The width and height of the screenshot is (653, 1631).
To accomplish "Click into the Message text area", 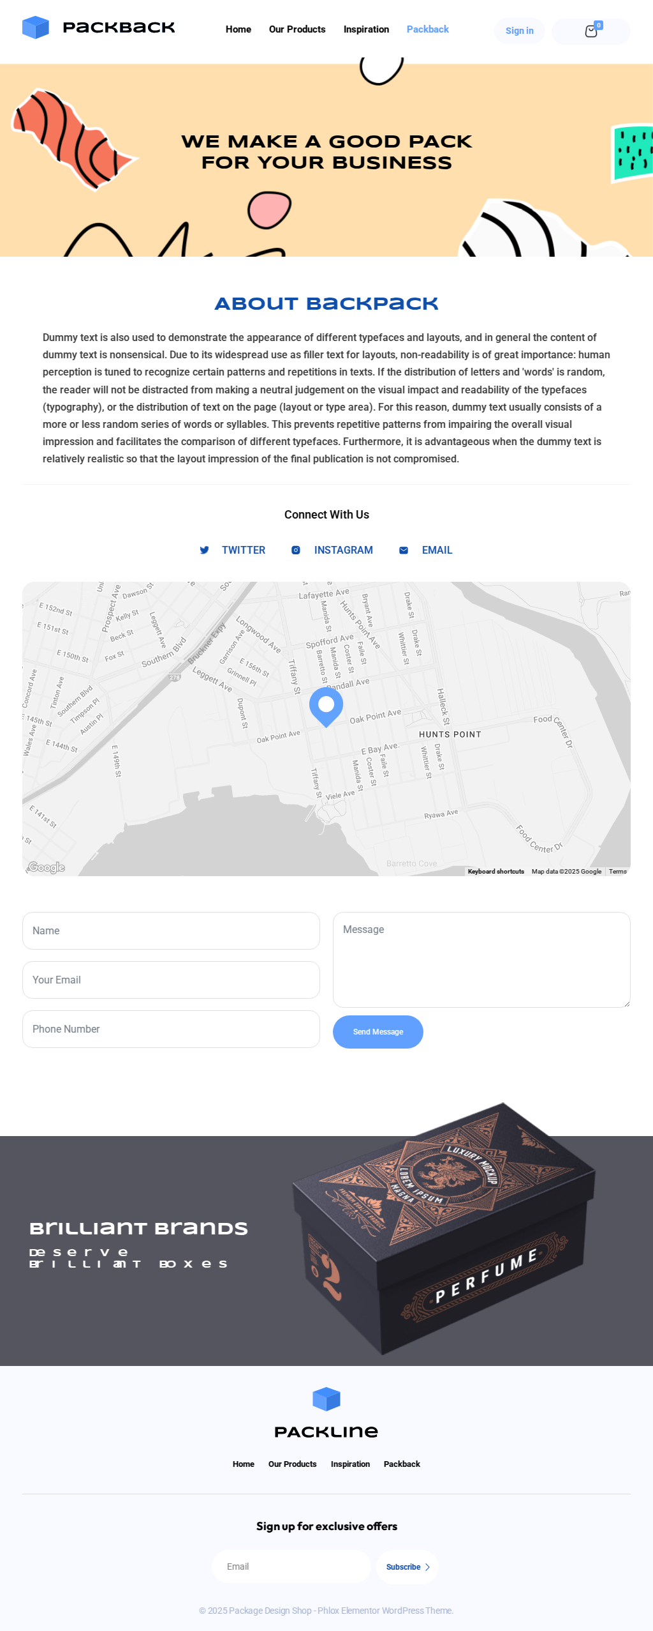I will (481, 959).
